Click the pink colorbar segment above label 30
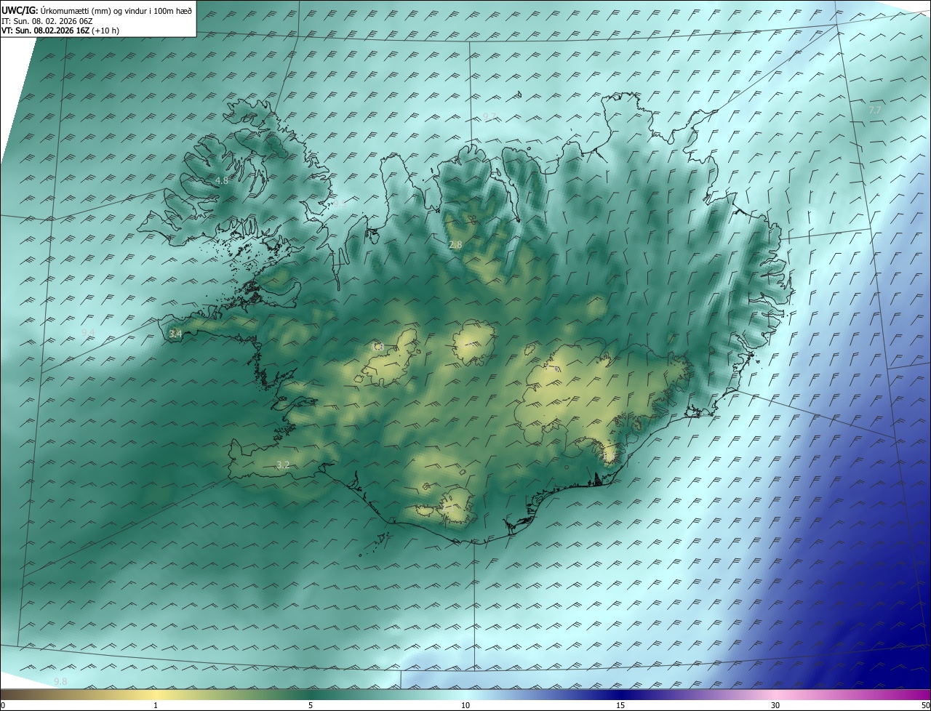The image size is (931, 711). pyautogui.click(x=775, y=694)
